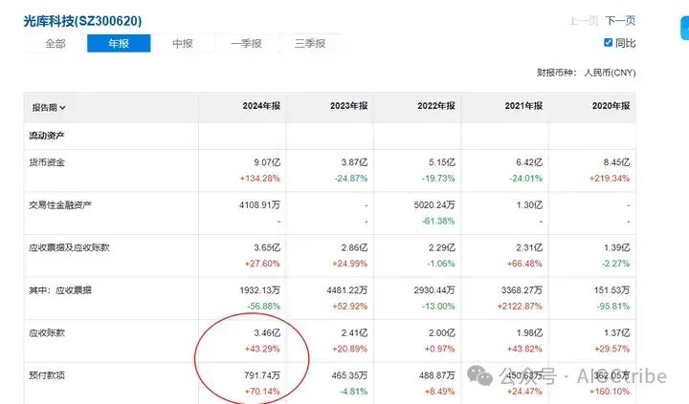Click the 货币资金 row label
This screenshot has height=404, width=689.
(x=47, y=162)
